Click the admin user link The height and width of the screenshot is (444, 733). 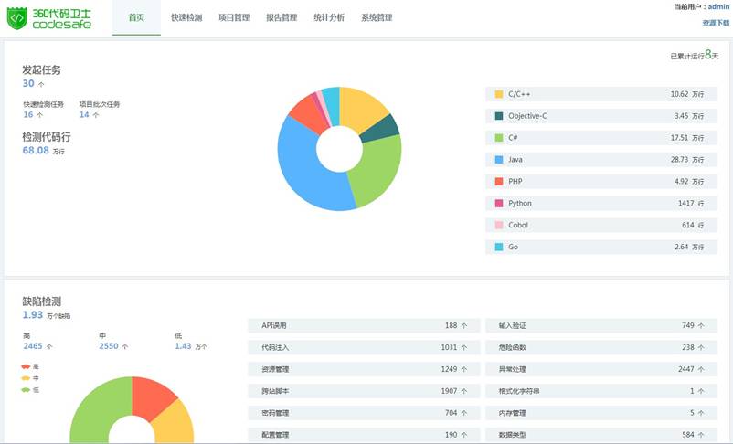point(718,6)
